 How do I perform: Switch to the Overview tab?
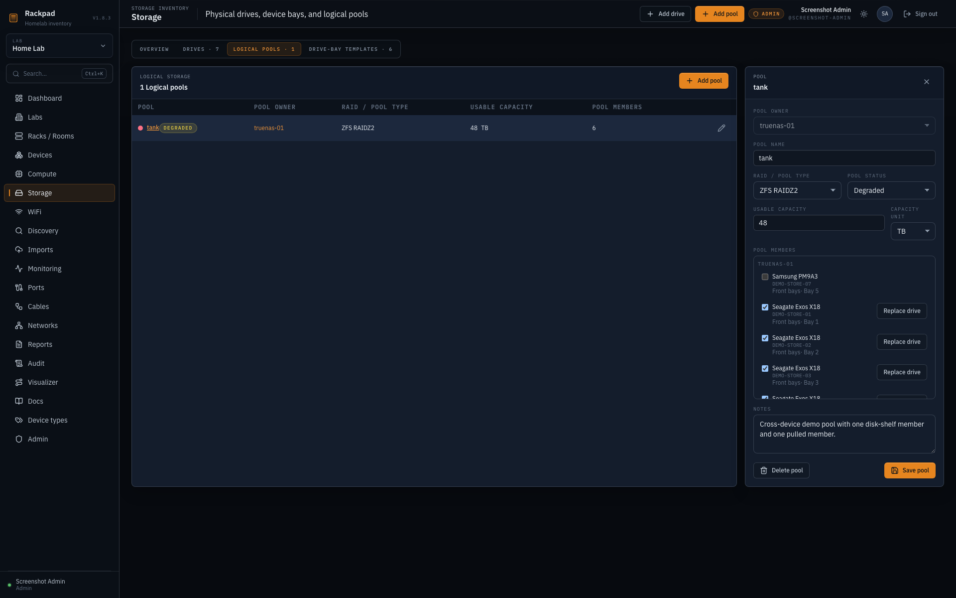[x=154, y=49]
